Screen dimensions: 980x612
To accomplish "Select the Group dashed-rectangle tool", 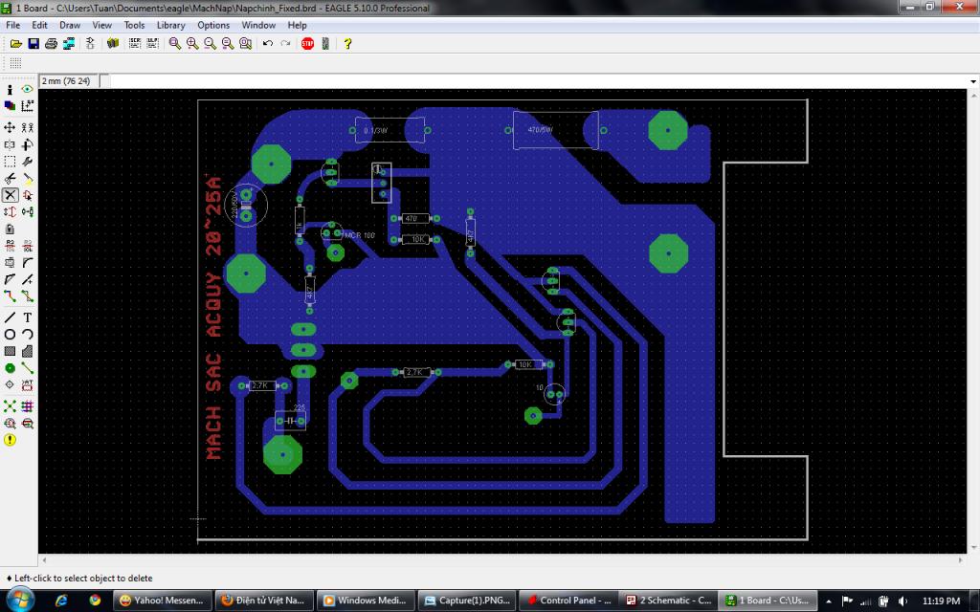I will [x=10, y=162].
